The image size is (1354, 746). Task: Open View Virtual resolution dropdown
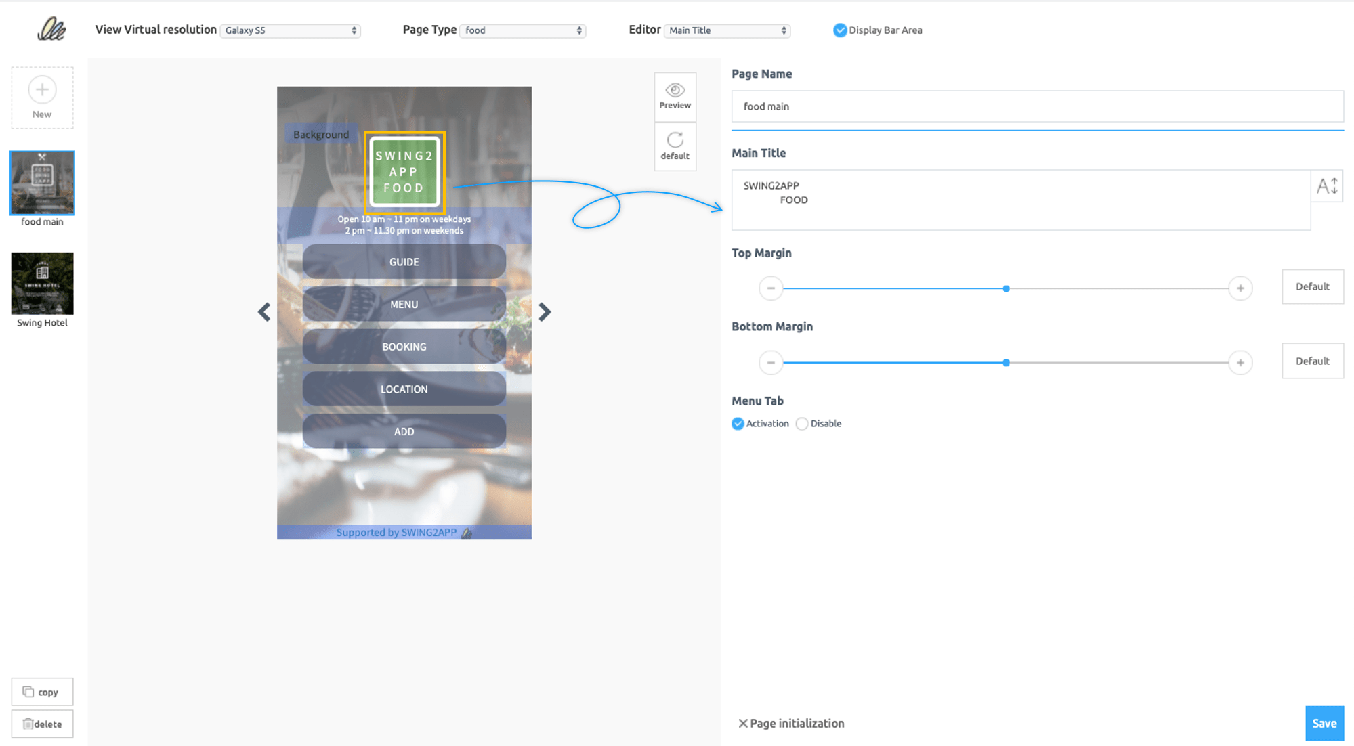coord(290,30)
